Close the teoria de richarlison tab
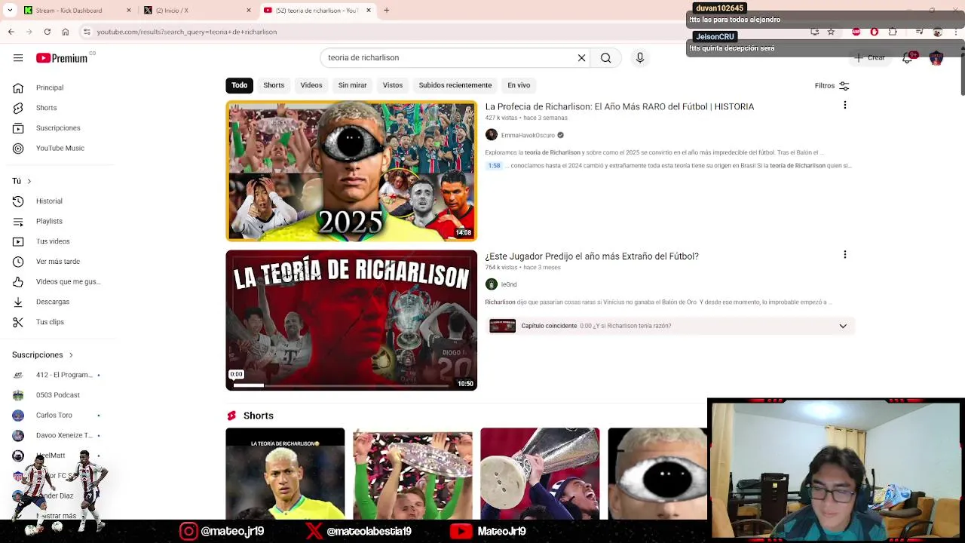965x543 pixels. click(369, 11)
